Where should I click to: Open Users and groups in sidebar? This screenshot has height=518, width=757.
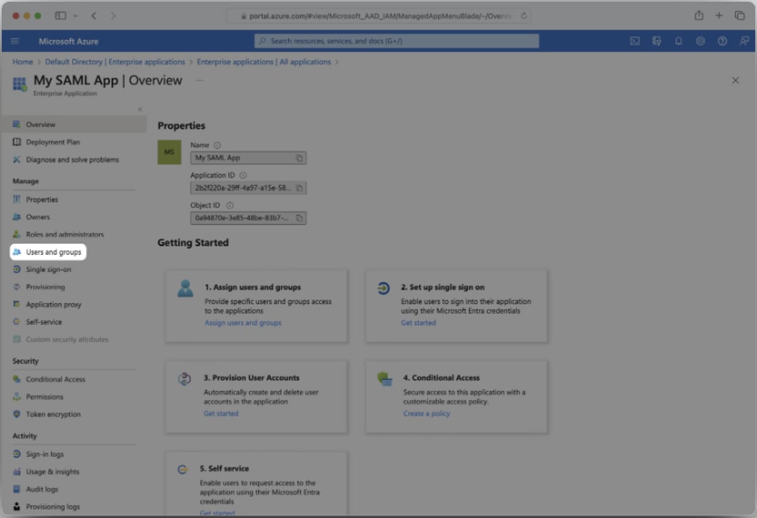click(x=48, y=252)
